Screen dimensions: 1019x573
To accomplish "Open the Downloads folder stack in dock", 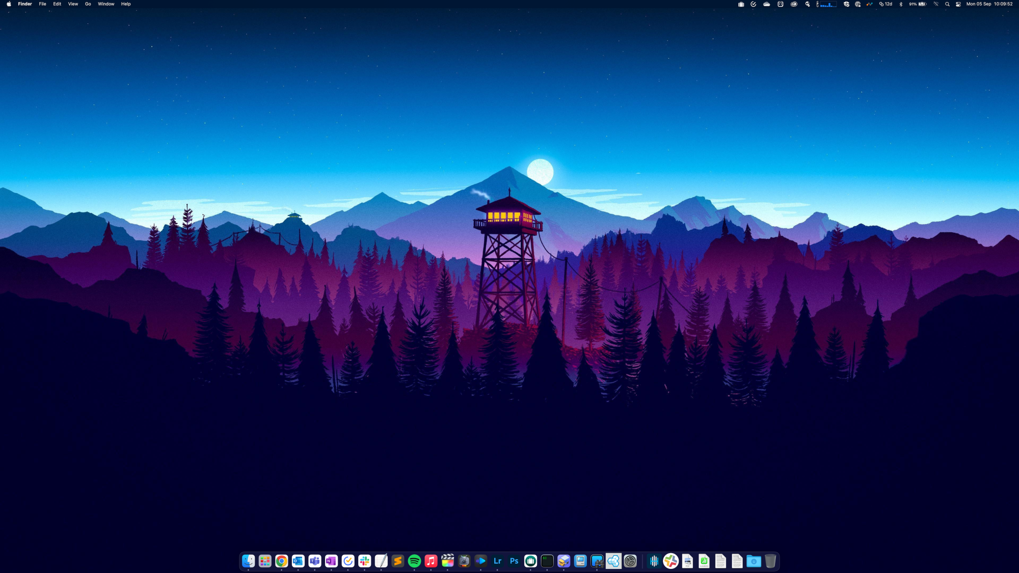I will [x=754, y=561].
